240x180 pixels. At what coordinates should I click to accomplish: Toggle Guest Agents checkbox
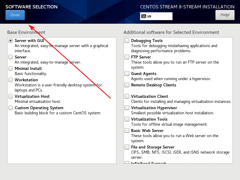click(x=127, y=73)
